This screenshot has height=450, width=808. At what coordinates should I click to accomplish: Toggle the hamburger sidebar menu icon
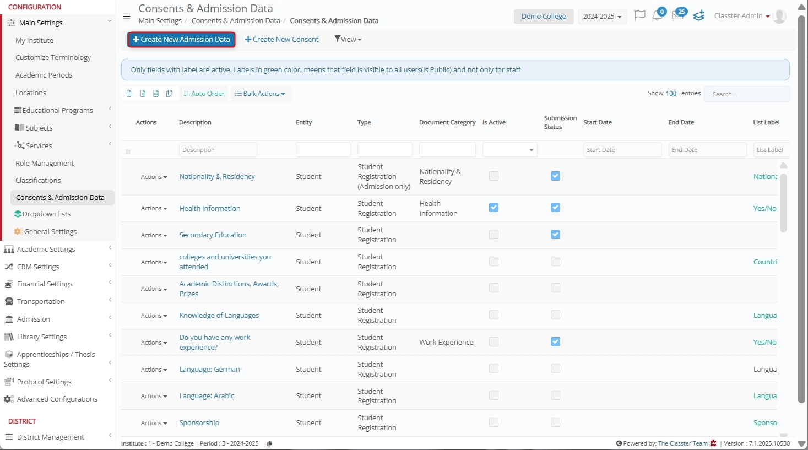[127, 17]
